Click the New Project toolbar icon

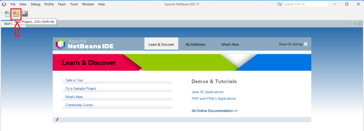[16, 14]
